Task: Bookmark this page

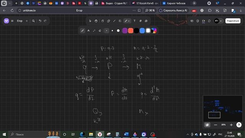Action: tap(139, 10)
